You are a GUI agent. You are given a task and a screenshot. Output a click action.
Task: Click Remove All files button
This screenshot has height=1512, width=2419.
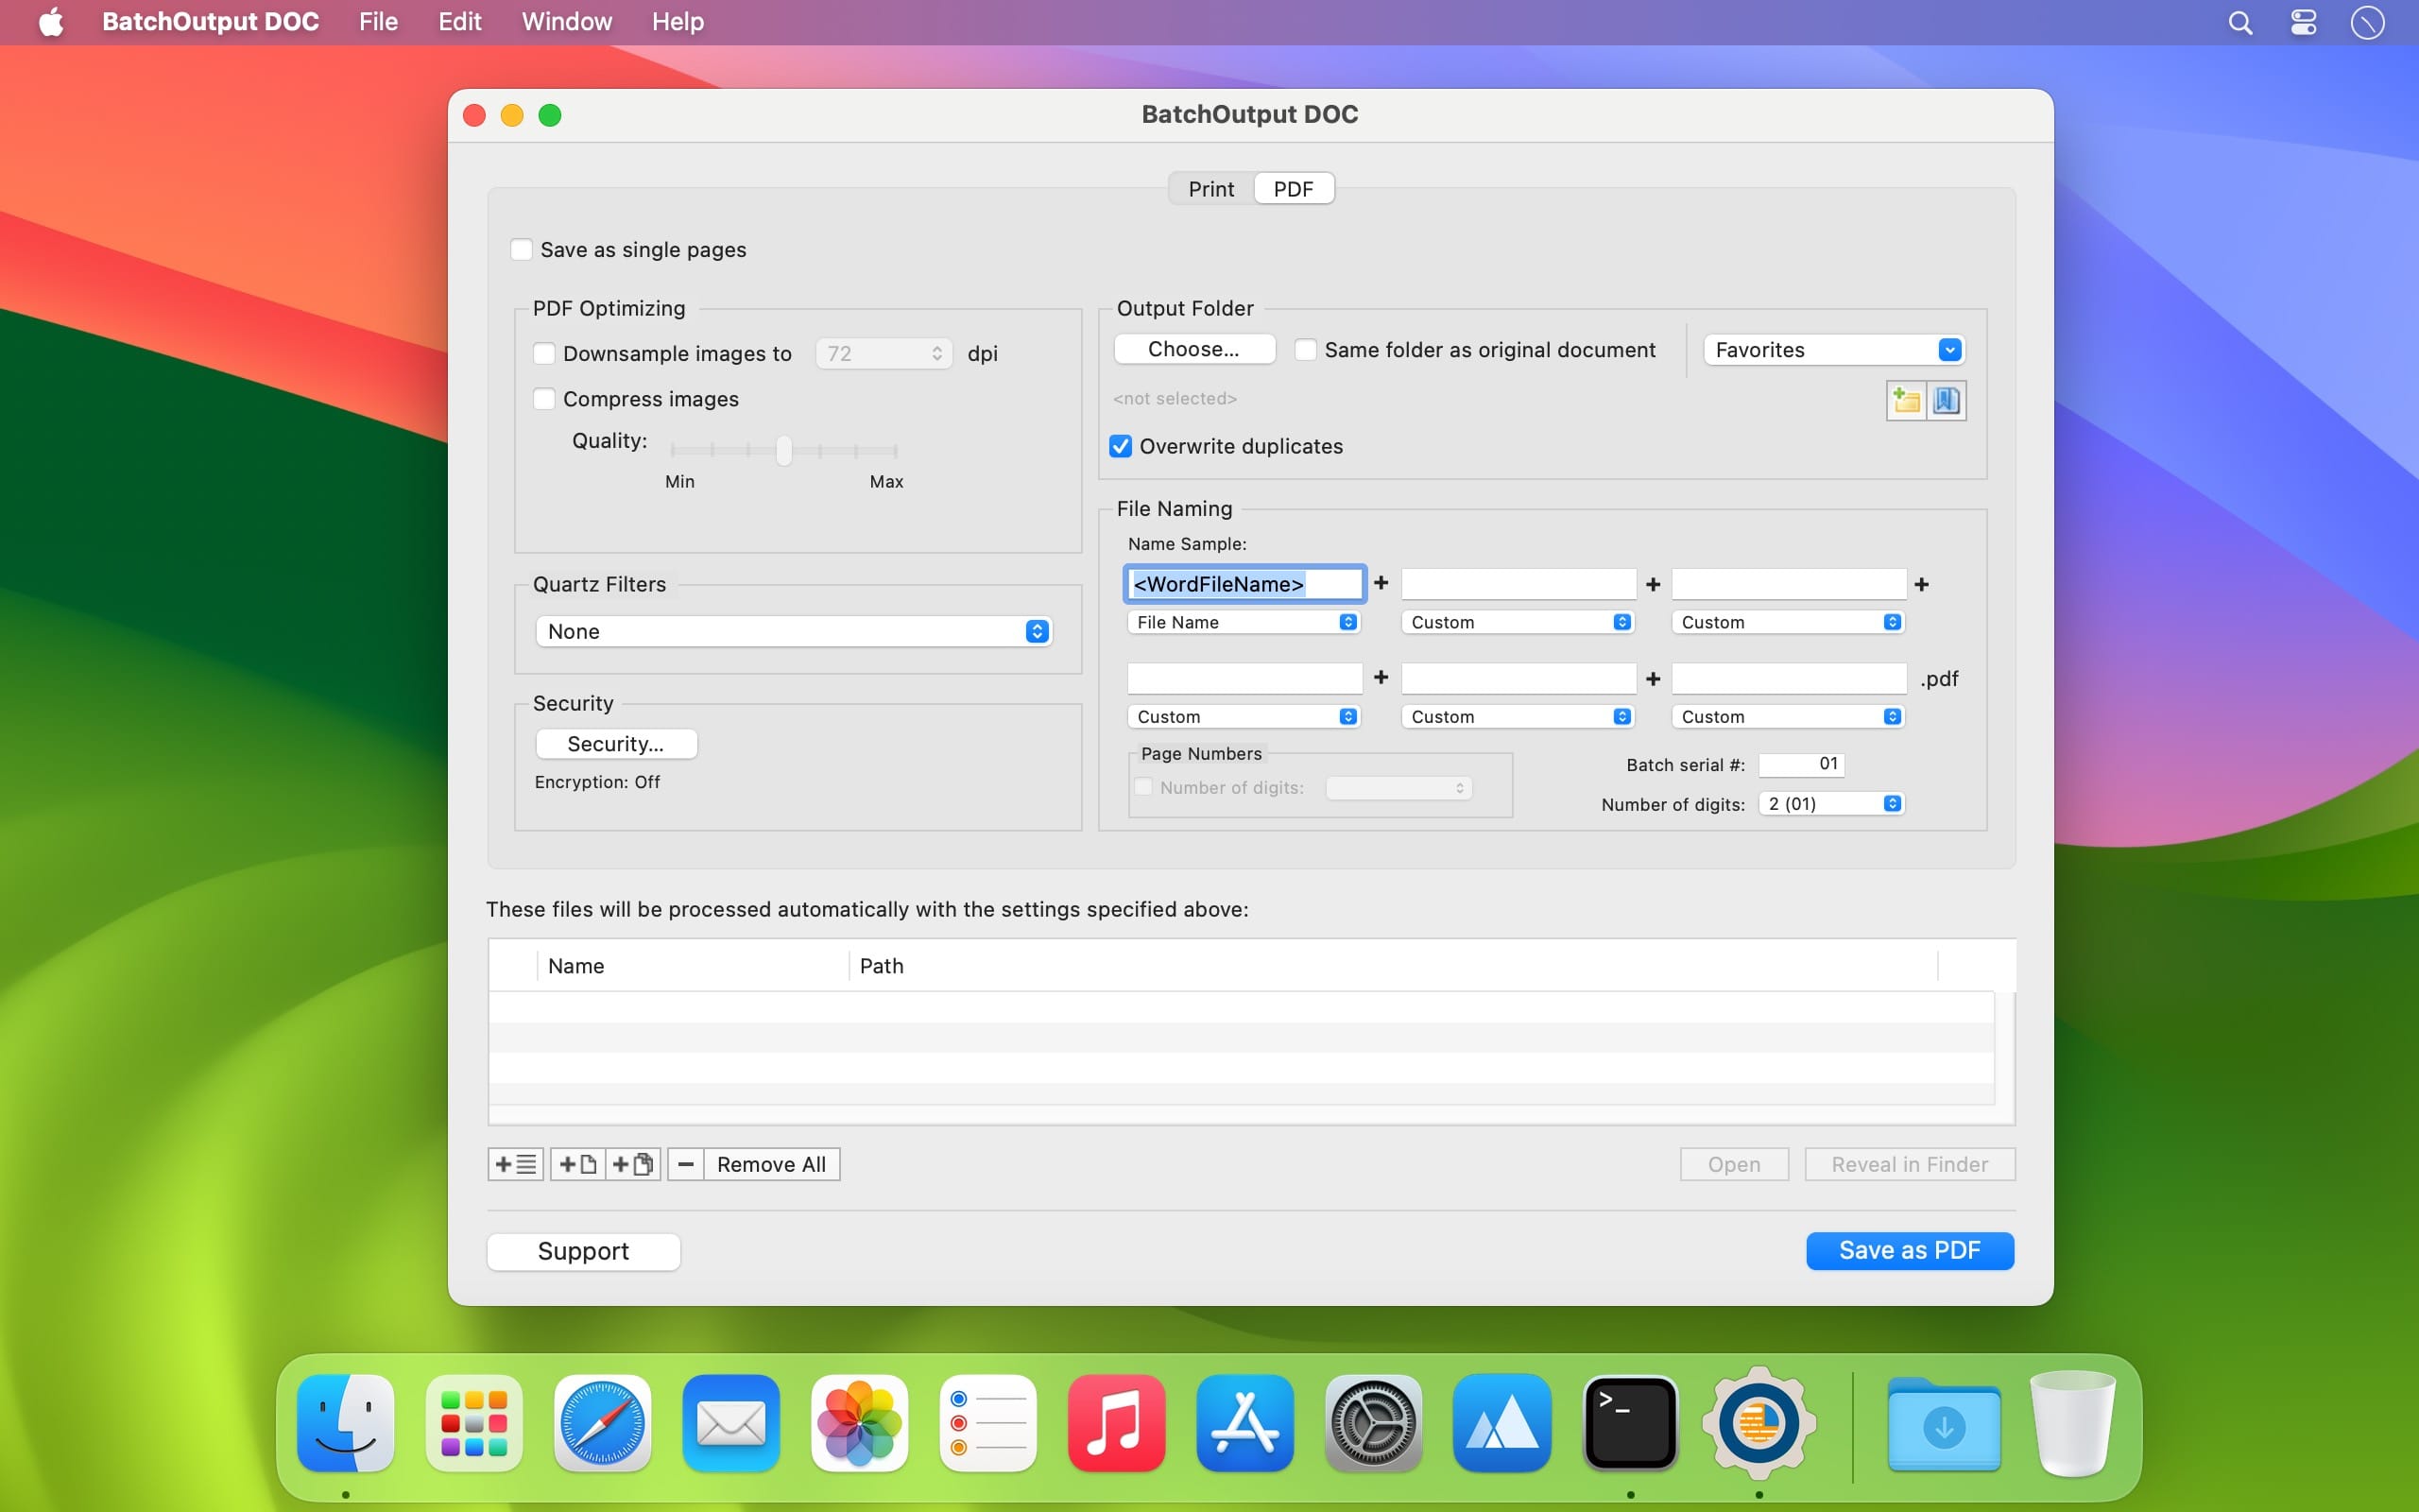[772, 1164]
